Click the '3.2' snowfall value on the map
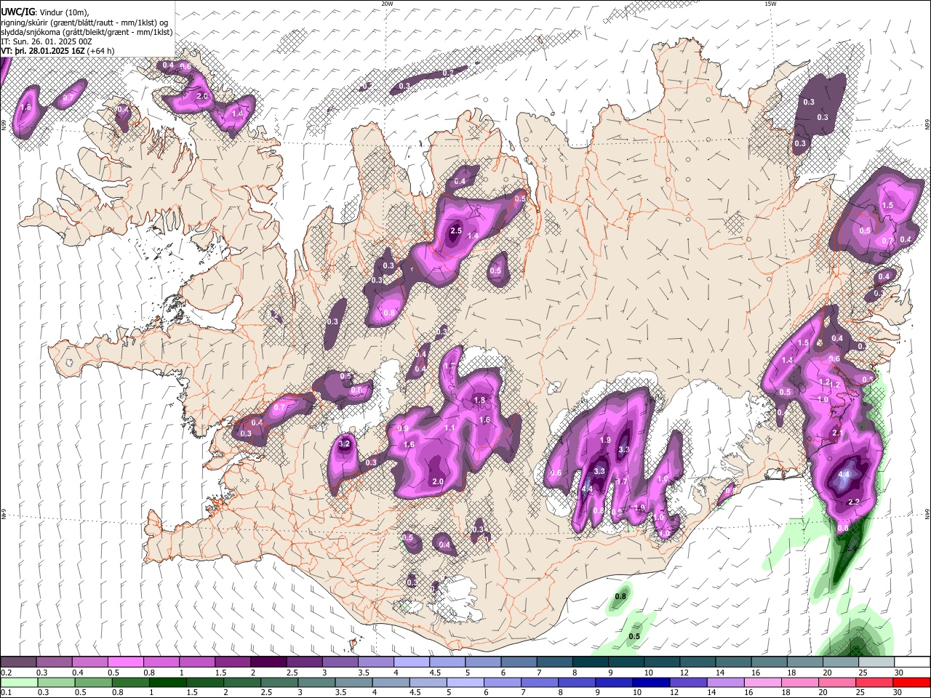The height and width of the screenshot is (698, 931). pyautogui.click(x=345, y=444)
